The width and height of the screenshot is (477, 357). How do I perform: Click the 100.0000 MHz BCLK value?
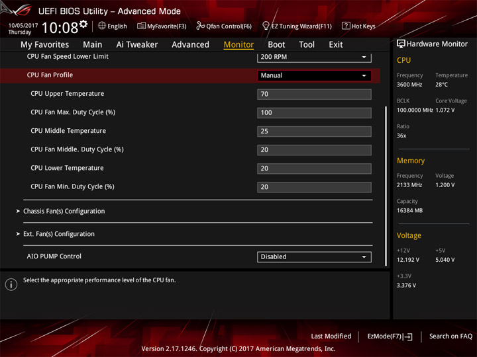(415, 110)
